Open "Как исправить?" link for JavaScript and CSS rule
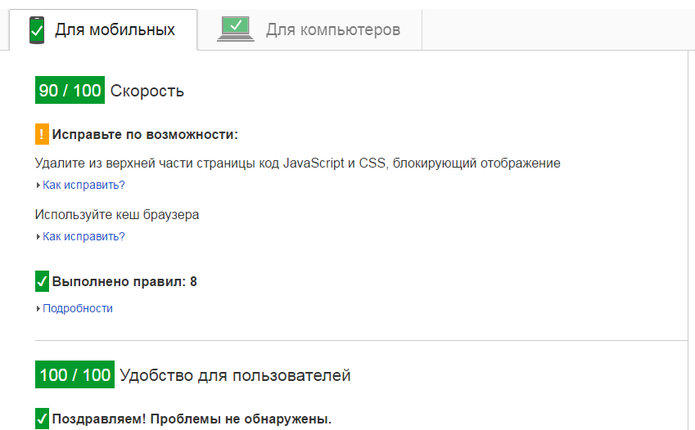 point(83,185)
